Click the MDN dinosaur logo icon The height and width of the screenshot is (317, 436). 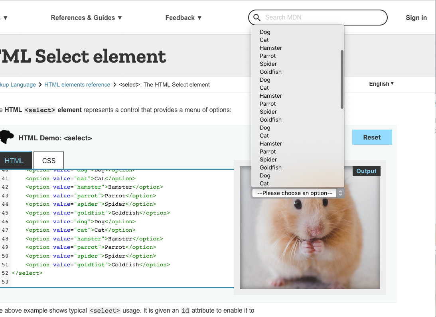point(7,137)
